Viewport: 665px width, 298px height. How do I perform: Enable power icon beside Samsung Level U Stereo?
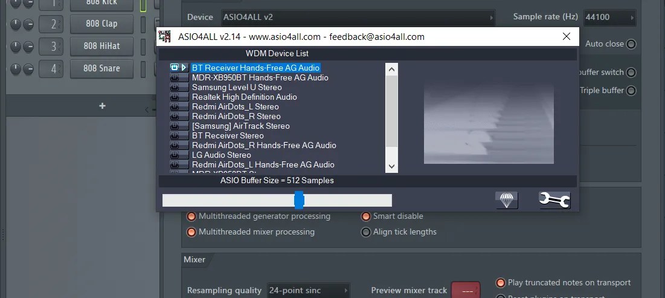pos(175,87)
